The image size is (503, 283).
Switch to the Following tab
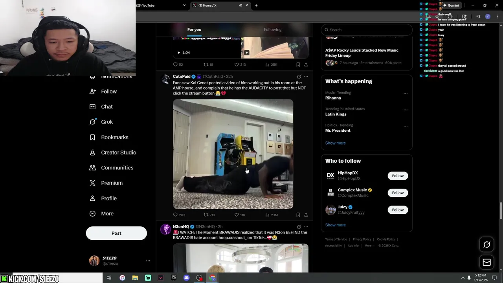tap(273, 29)
